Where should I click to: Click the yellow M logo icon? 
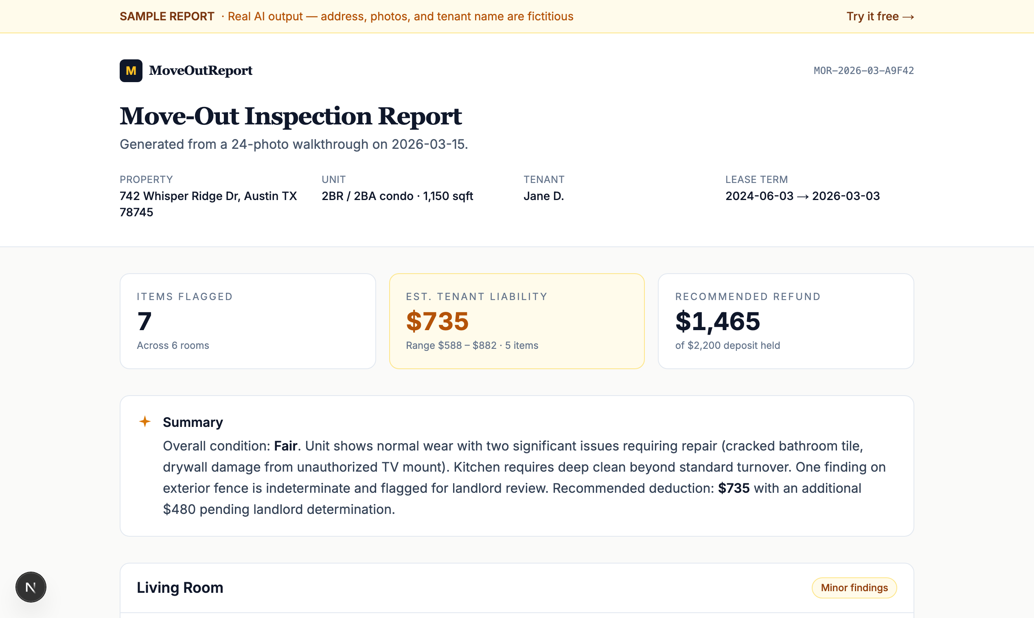131,71
